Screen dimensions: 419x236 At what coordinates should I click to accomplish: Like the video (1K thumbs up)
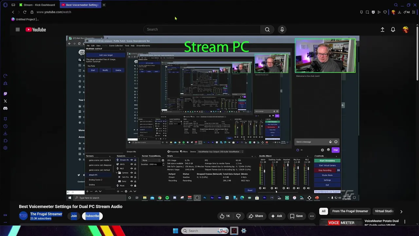(225, 216)
